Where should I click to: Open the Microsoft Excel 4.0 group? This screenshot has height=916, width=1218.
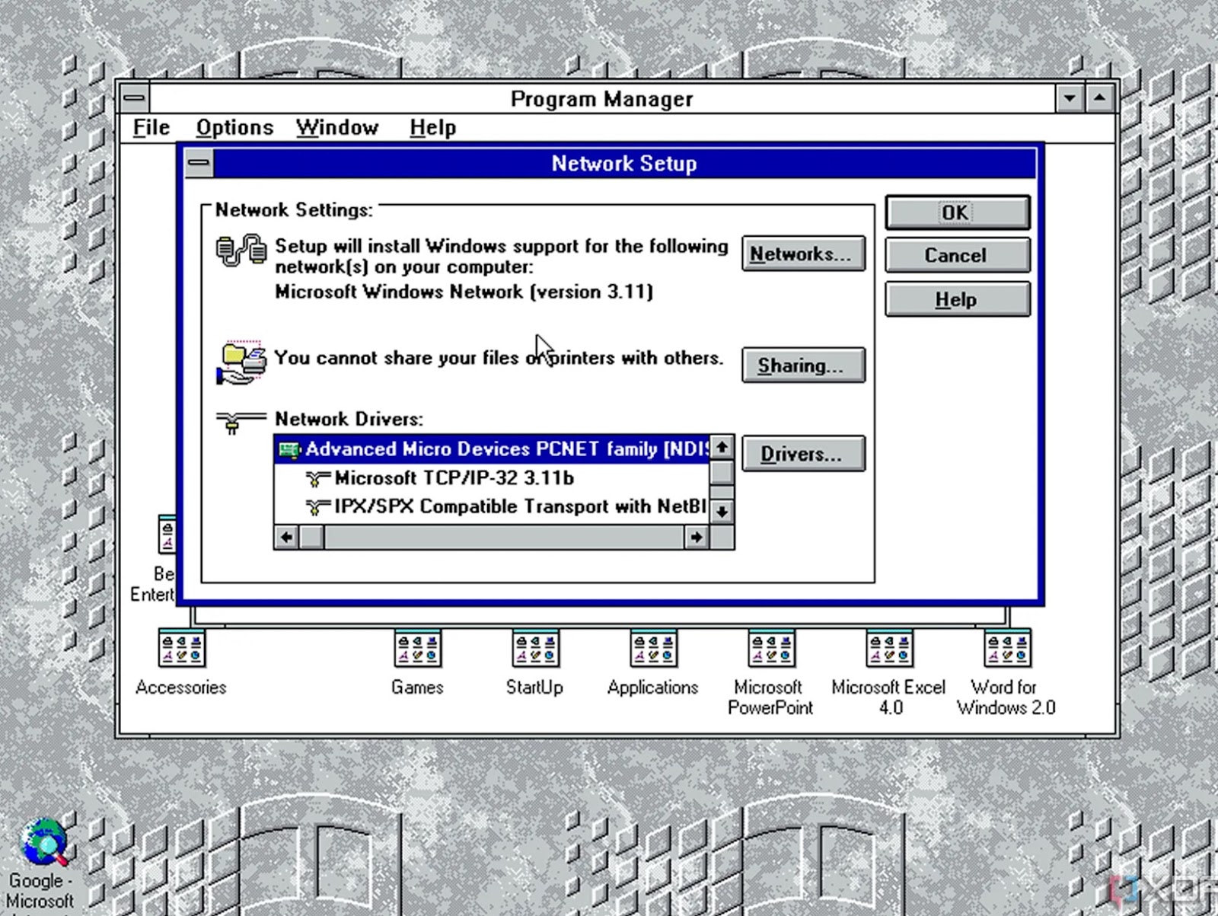tap(888, 648)
